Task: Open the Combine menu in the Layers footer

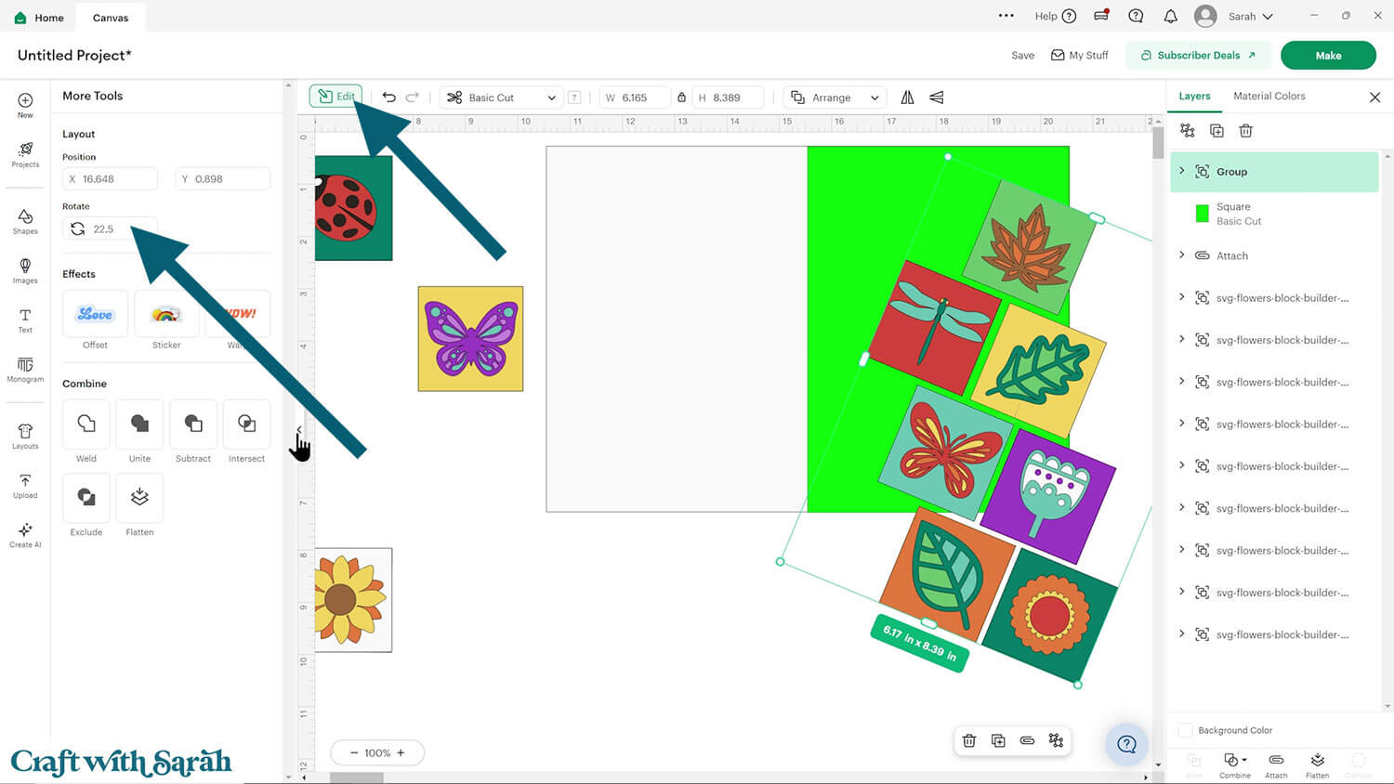Action: tap(1235, 765)
